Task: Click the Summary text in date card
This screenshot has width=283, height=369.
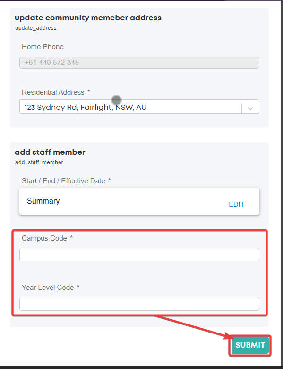Action: pyautogui.click(x=43, y=201)
